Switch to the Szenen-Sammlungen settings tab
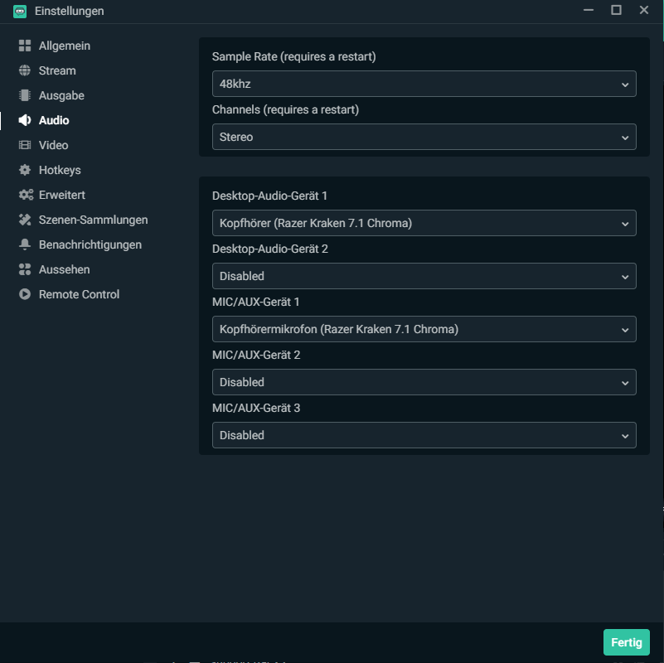664x663 pixels. 93,220
